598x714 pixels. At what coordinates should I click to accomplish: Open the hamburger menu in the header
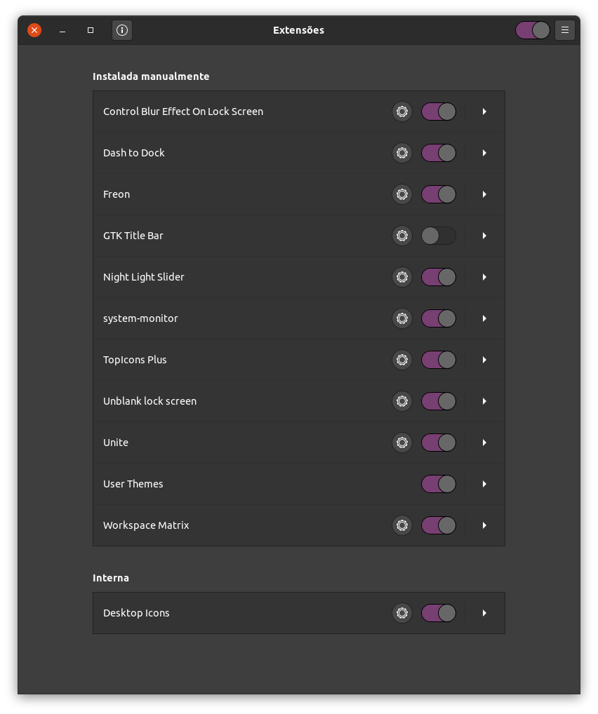tap(565, 30)
